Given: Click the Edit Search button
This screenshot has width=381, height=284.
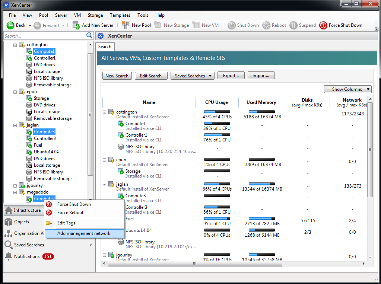Looking at the screenshot, I should tap(151, 76).
